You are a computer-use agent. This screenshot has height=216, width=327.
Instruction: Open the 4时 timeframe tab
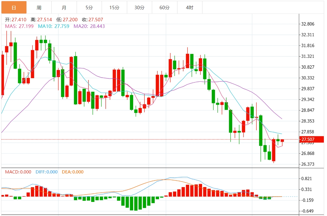(x=190, y=7)
